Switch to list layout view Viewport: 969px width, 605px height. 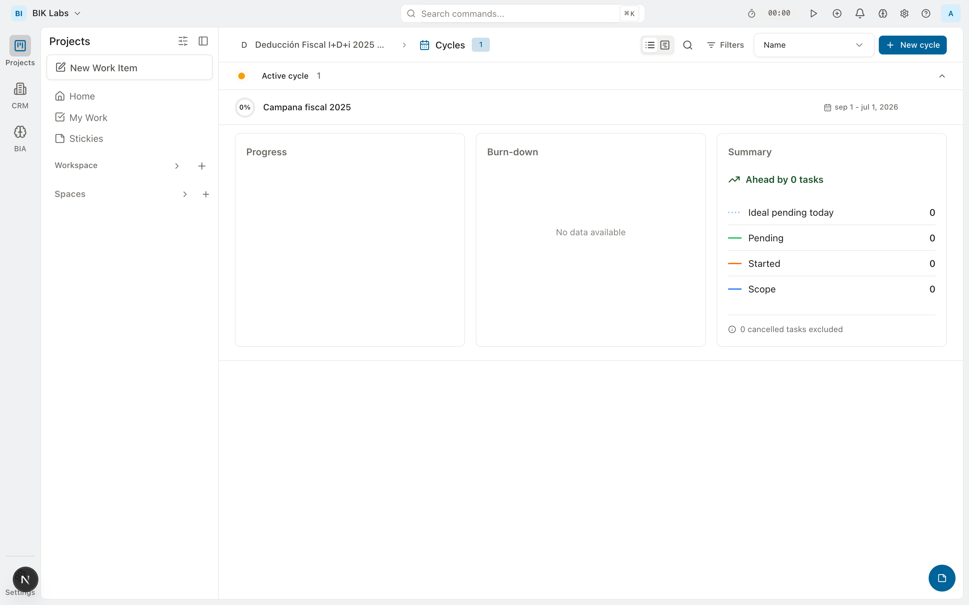pos(650,45)
